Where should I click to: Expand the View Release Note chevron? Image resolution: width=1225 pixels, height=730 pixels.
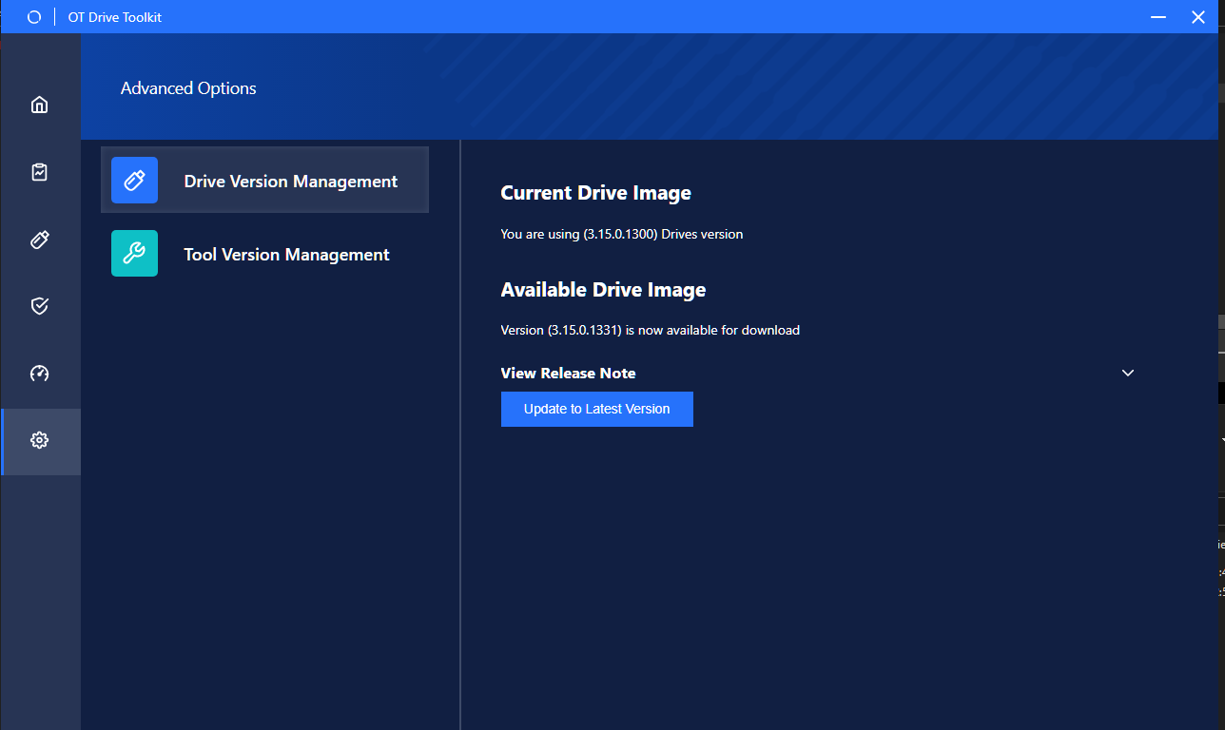pos(1128,373)
